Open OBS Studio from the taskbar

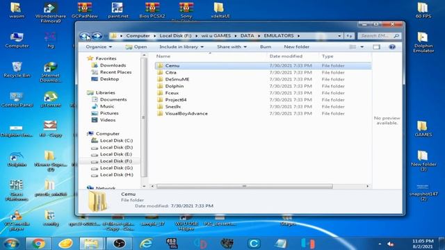pyautogui.click(x=119, y=244)
